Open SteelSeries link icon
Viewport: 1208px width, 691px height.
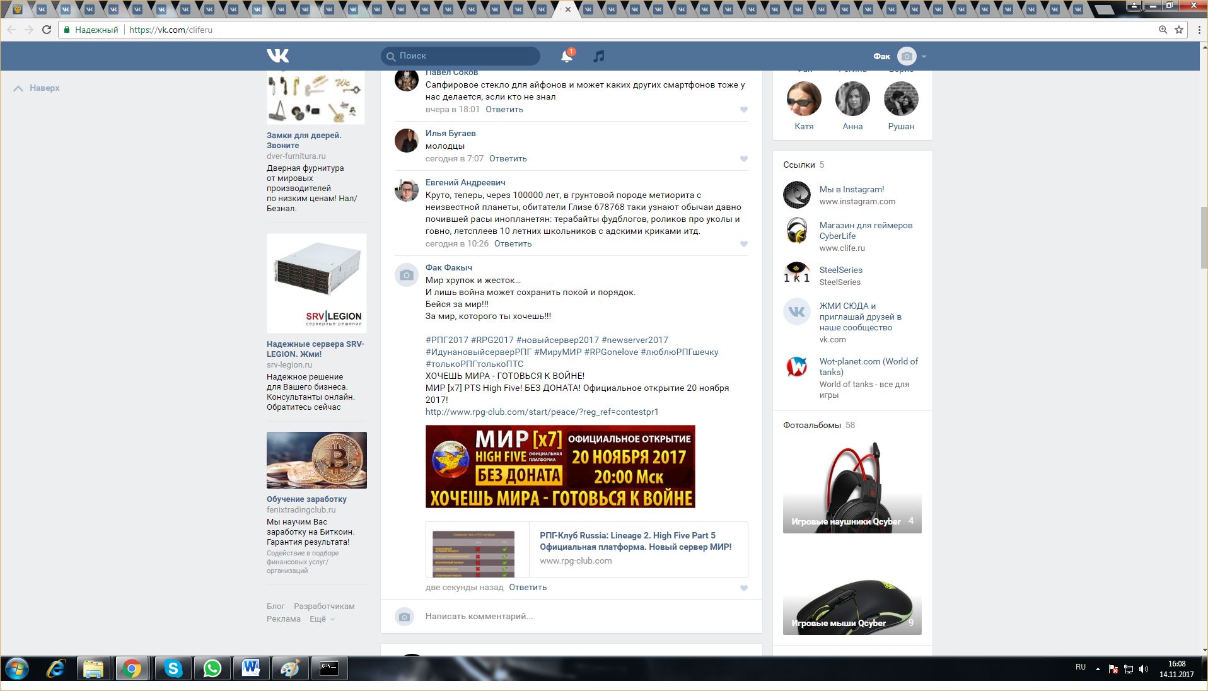[796, 272]
